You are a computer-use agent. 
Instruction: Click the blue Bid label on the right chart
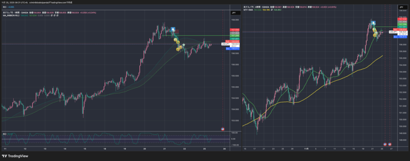[x=395, y=37]
